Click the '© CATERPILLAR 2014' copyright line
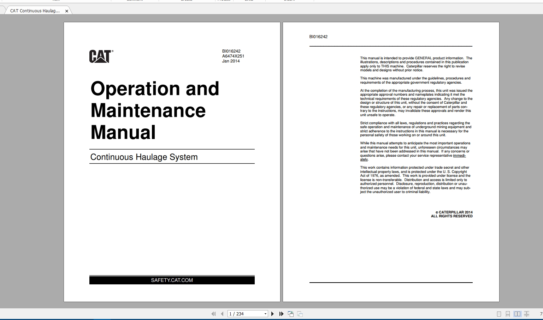 [x=454, y=212]
